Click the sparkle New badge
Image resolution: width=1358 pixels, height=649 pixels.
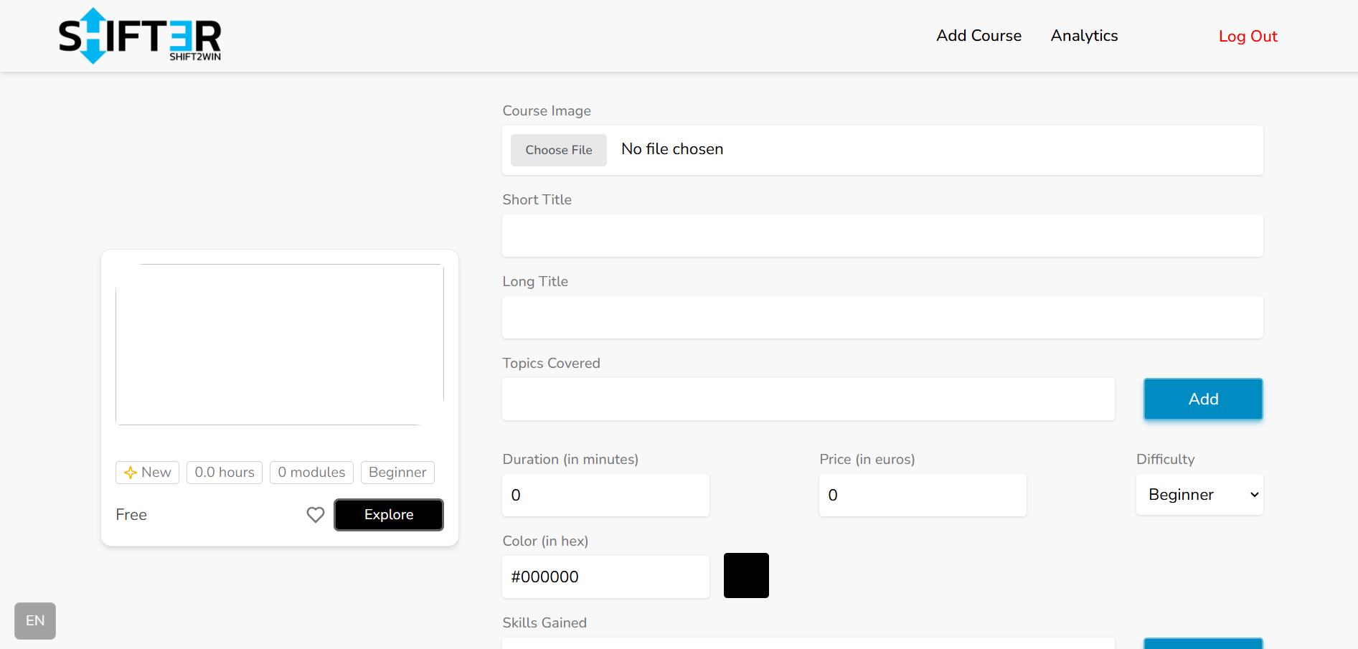tap(147, 473)
